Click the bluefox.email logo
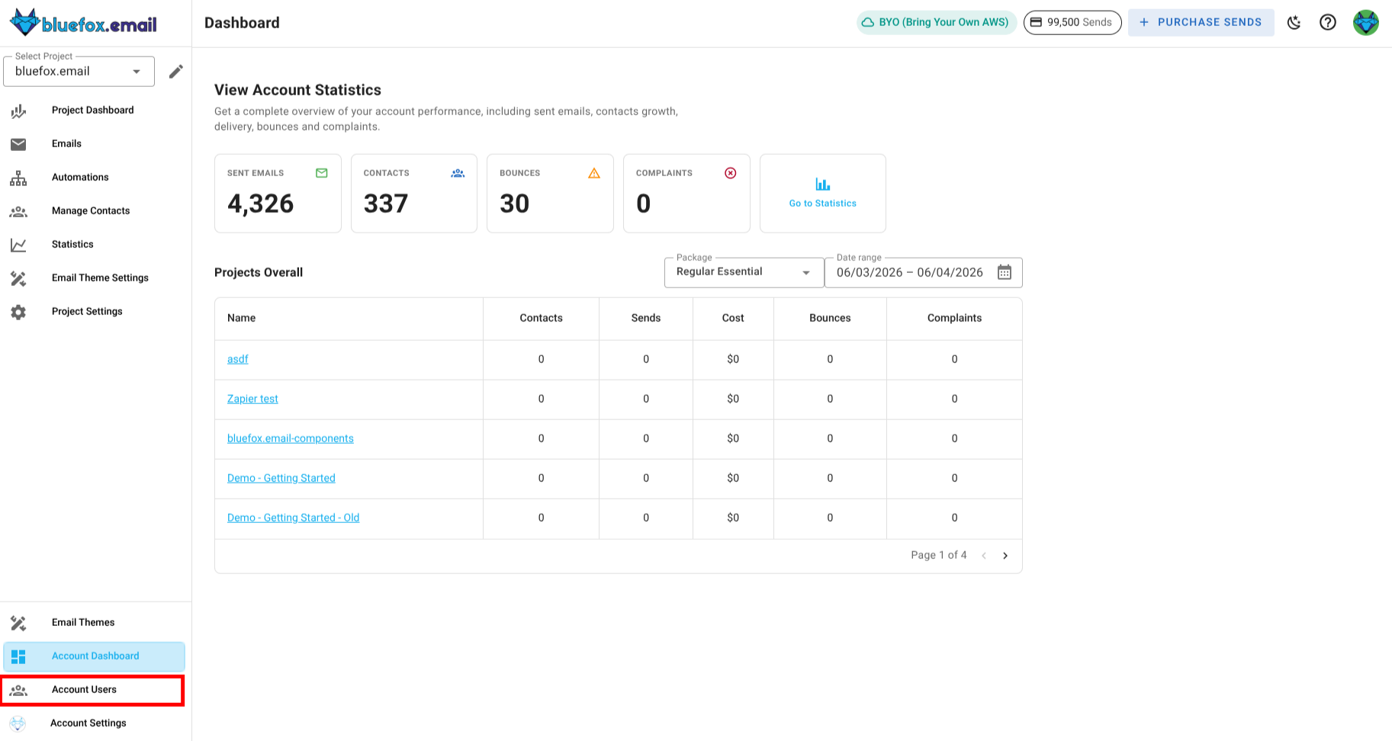Image resolution: width=1392 pixels, height=741 pixels. click(84, 24)
